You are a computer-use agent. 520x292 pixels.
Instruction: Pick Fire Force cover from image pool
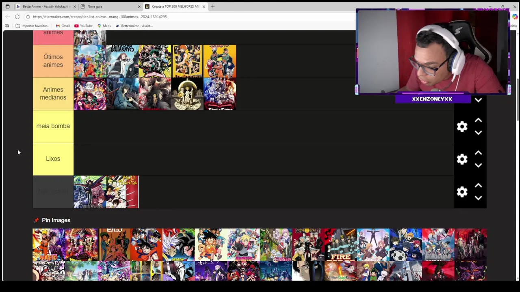[340, 245]
